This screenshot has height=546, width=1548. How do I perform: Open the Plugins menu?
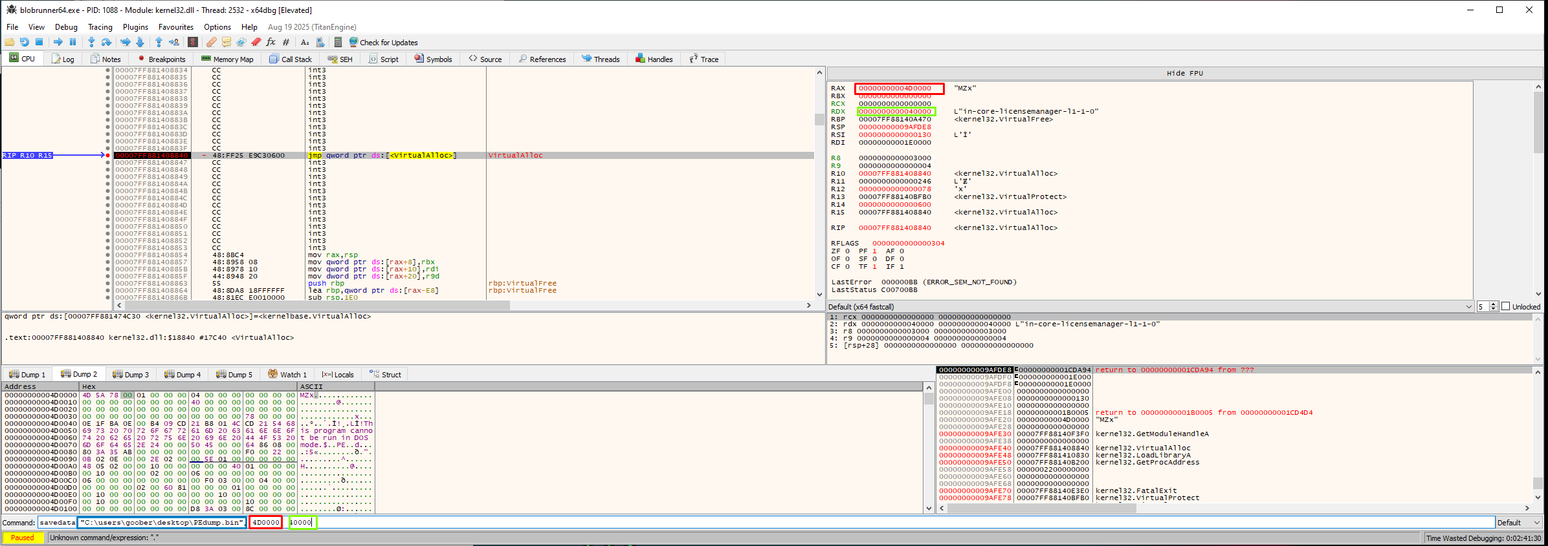coord(135,26)
